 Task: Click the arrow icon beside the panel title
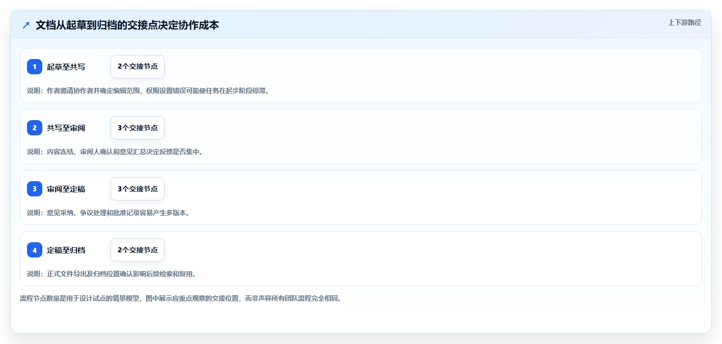click(26, 25)
